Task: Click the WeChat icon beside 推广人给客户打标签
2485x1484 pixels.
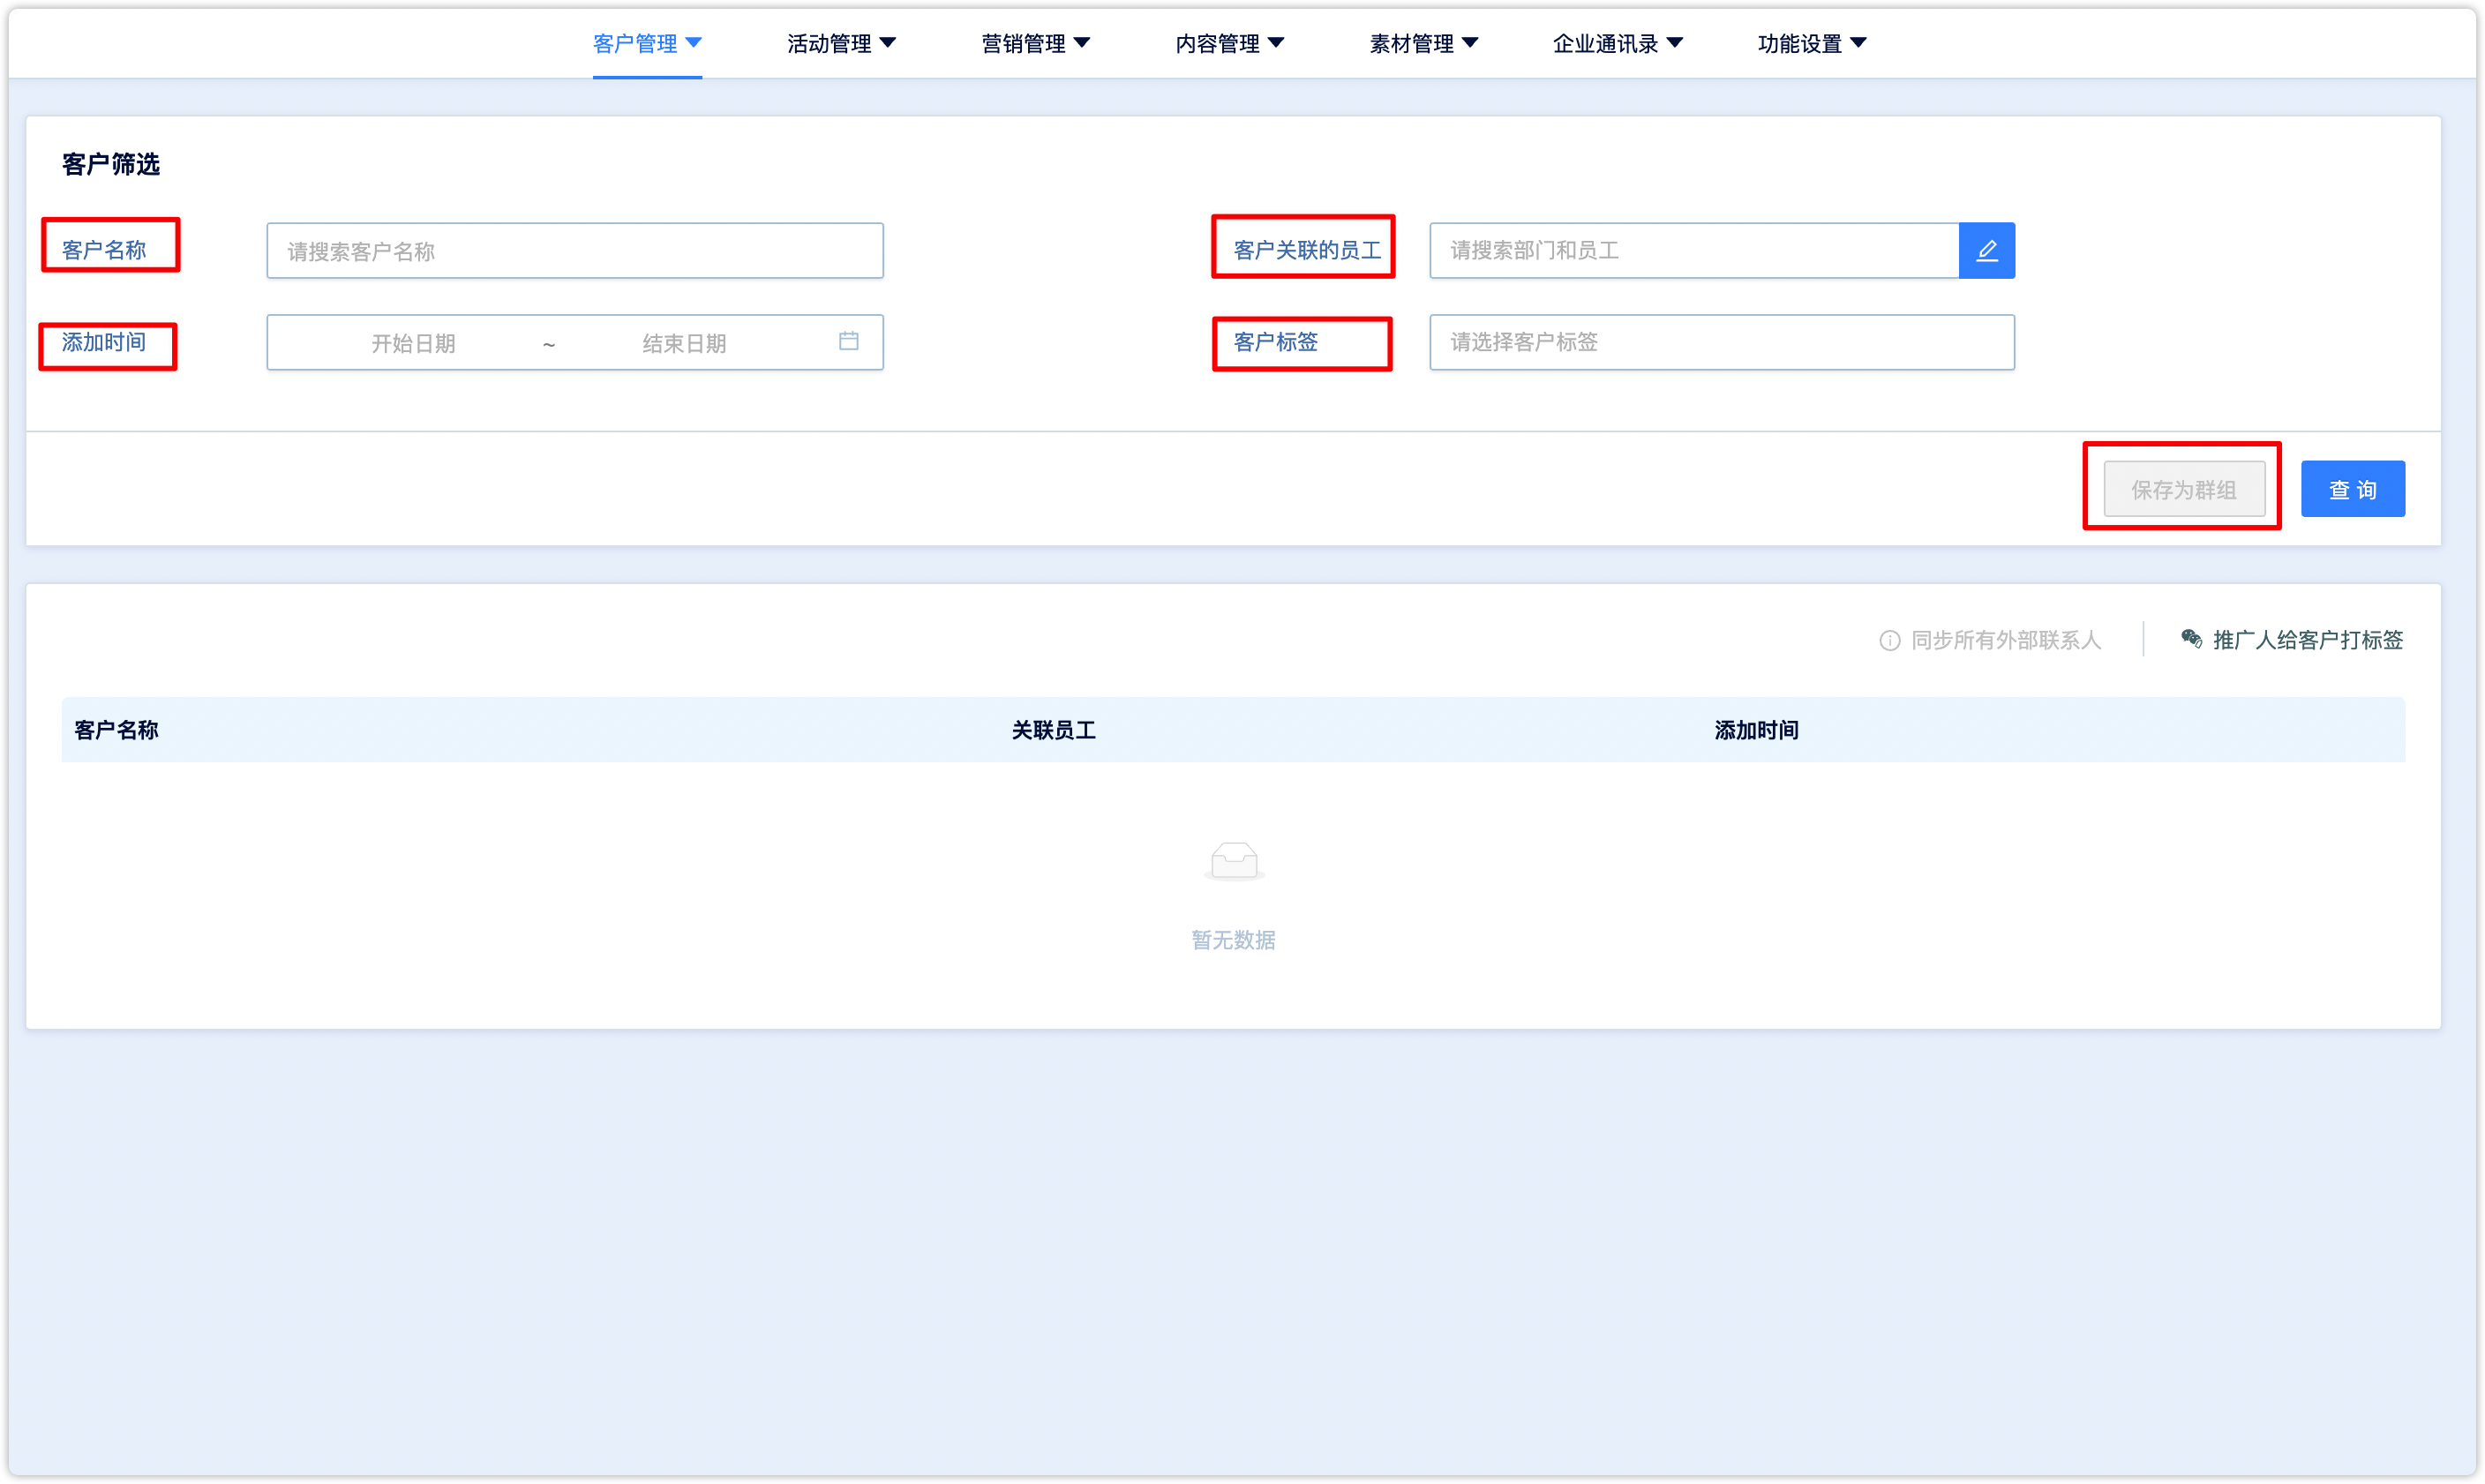Action: (x=2191, y=638)
